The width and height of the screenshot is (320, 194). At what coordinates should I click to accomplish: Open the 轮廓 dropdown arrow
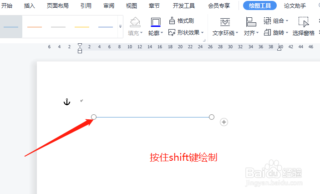[x=162, y=33]
